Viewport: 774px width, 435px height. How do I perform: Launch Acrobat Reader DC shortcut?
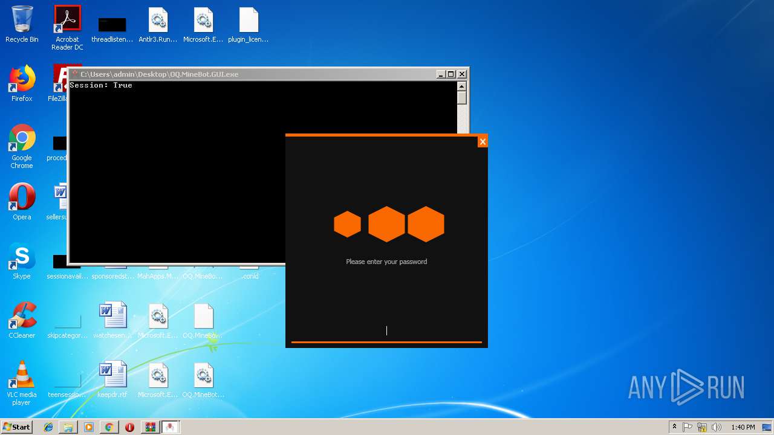tap(67, 27)
